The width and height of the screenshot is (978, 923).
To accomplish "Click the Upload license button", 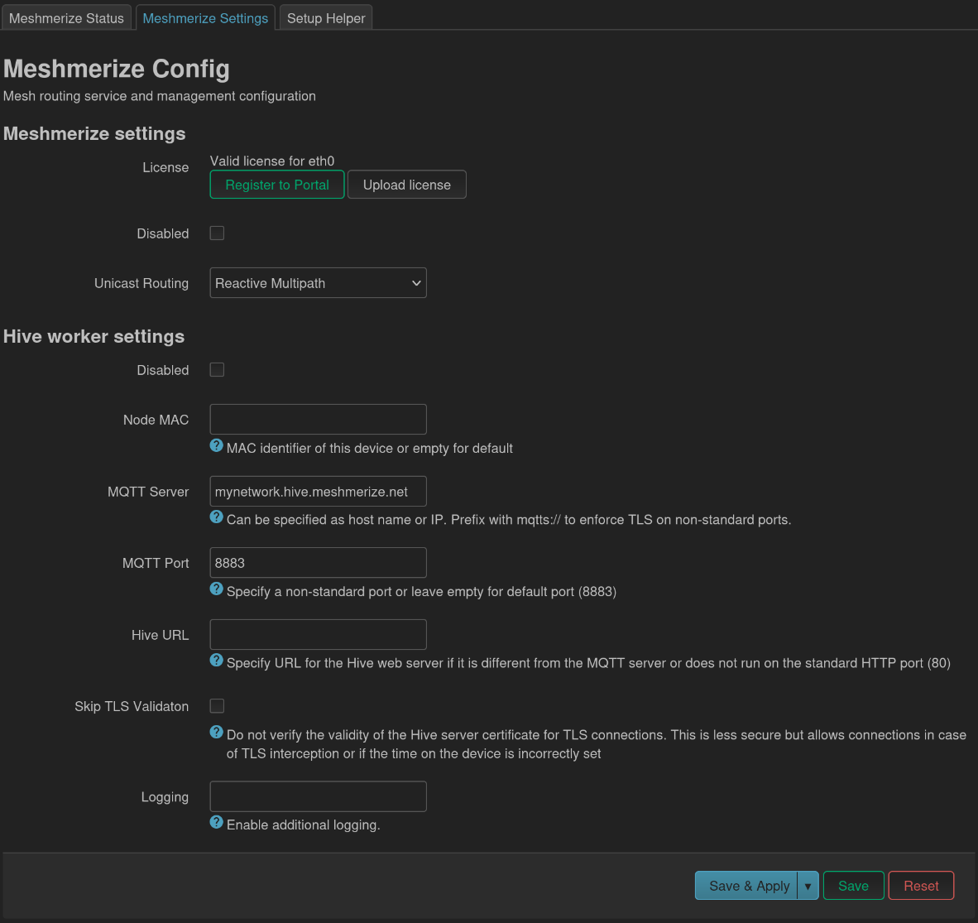I will tap(406, 185).
